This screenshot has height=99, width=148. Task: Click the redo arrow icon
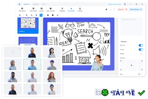point(114,9)
